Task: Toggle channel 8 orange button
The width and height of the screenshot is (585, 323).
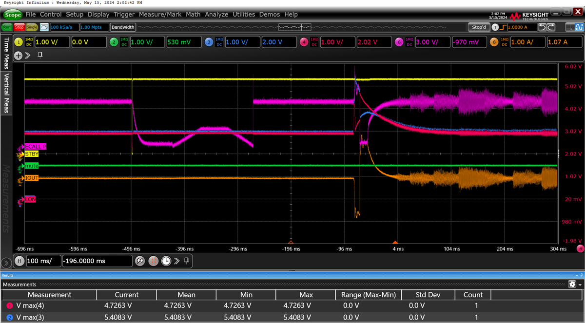Action: 494,42
